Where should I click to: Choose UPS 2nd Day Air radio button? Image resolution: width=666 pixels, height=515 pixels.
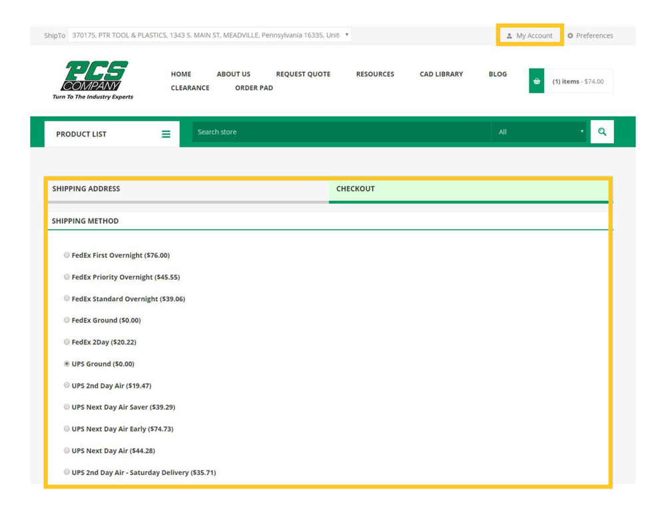click(67, 385)
